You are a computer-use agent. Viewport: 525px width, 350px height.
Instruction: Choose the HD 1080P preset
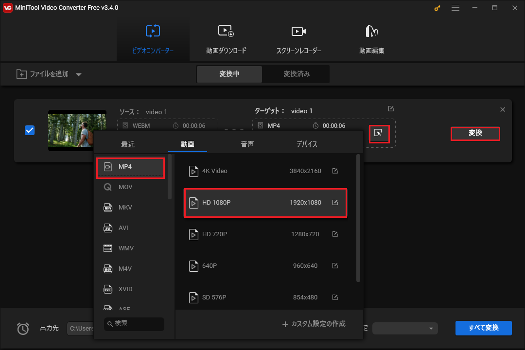click(x=265, y=203)
